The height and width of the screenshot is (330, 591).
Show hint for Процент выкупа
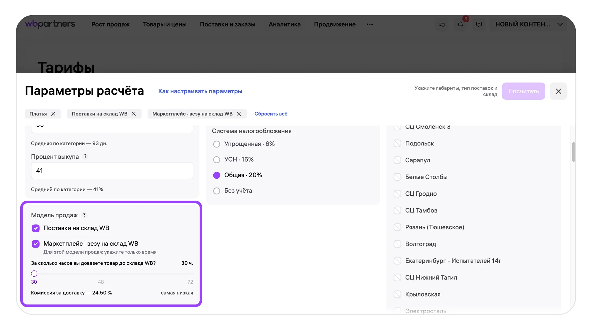[85, 156]
